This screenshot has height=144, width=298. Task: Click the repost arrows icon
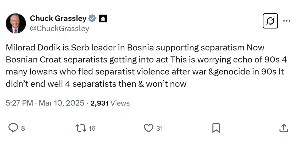pos(80,128)
